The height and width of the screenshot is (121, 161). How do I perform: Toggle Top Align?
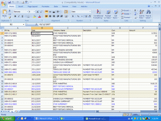(x=46, y=12)
